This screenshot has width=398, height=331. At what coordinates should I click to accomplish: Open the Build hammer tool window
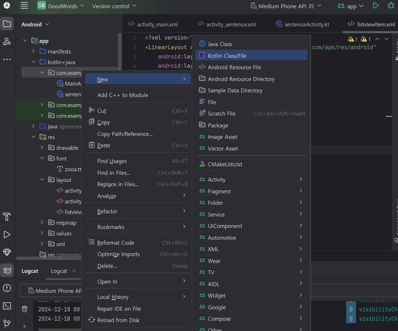(7, 217)
